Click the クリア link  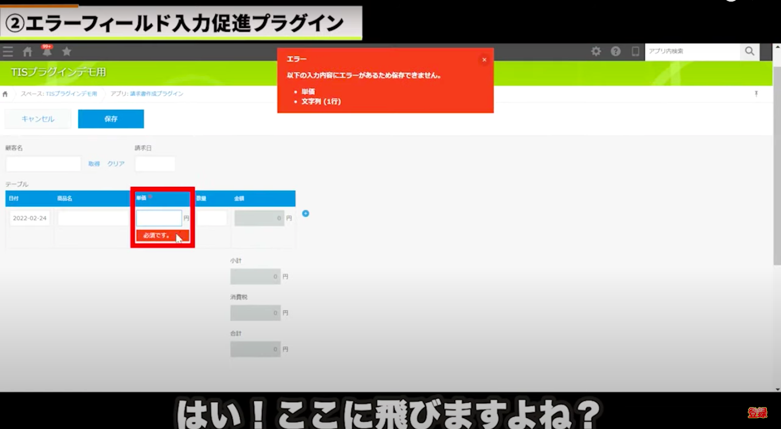[116, 164]
